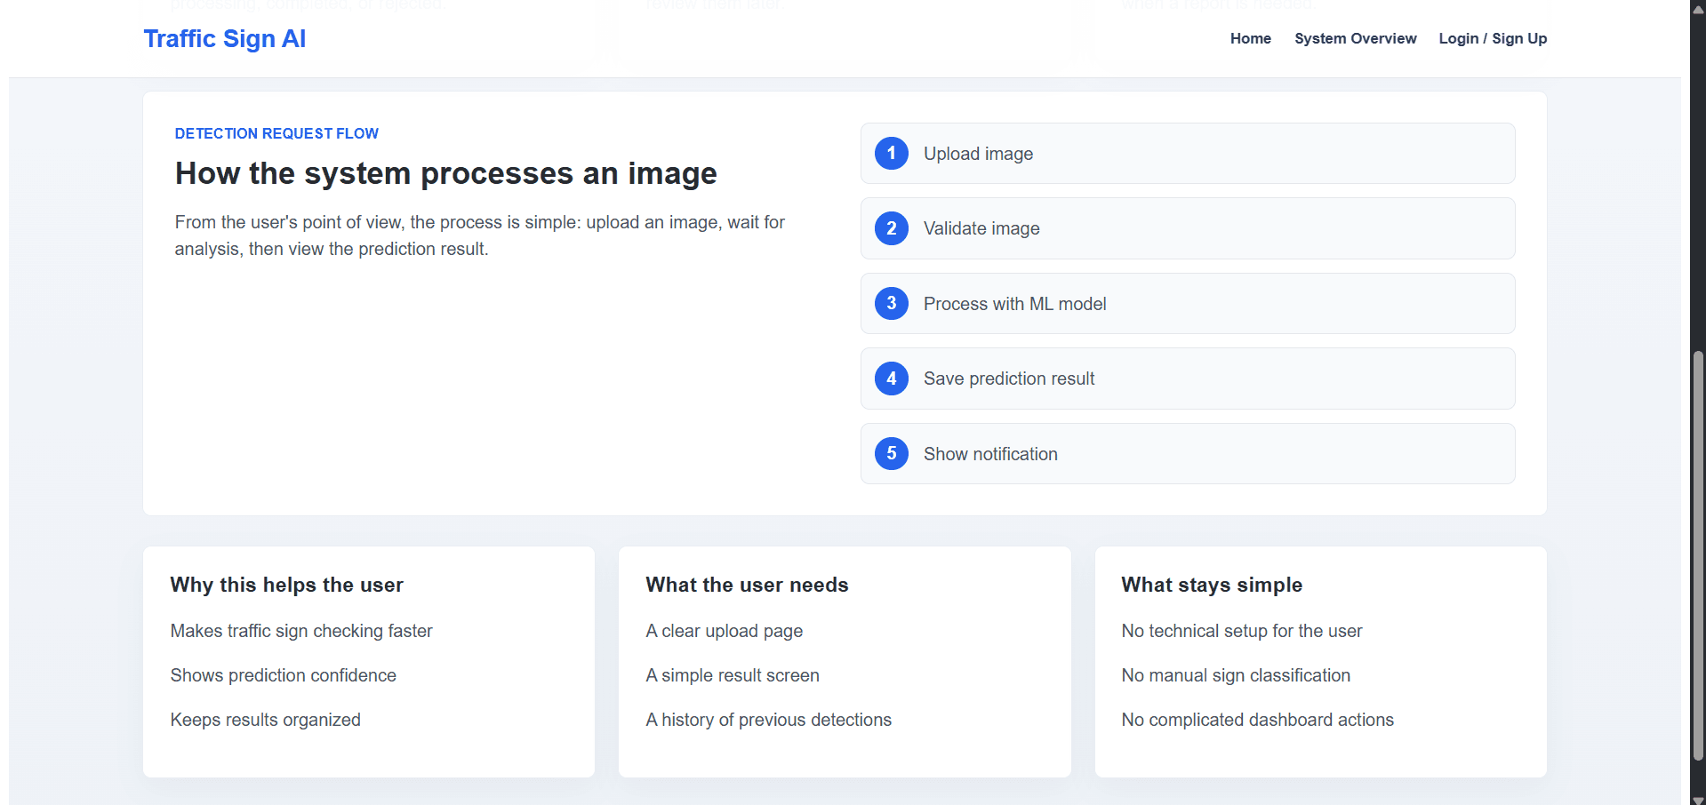Click 'No complicated dashboard actions' line
The height and width of the screenshot is (805, 1706).
pos(1258,720)
